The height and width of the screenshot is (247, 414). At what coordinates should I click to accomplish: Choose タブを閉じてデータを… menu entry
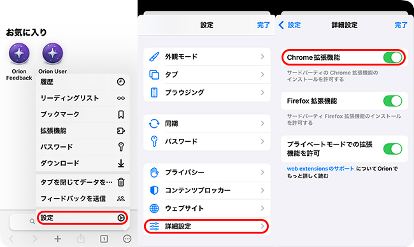83,182
